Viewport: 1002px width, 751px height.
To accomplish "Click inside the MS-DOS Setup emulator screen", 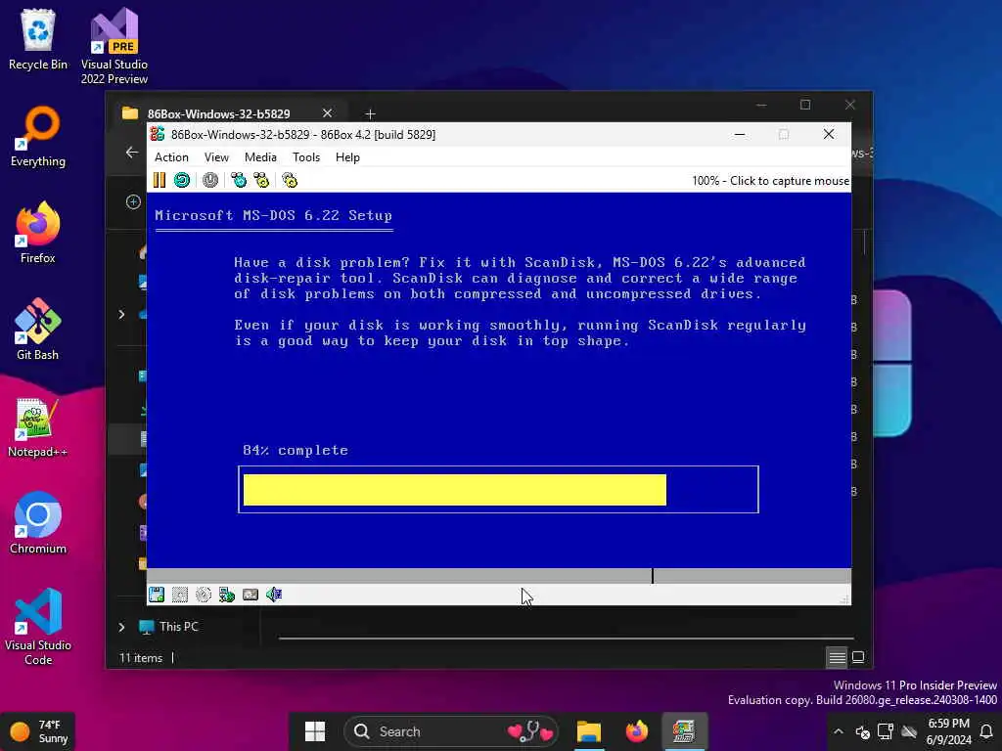I will 499,380.
